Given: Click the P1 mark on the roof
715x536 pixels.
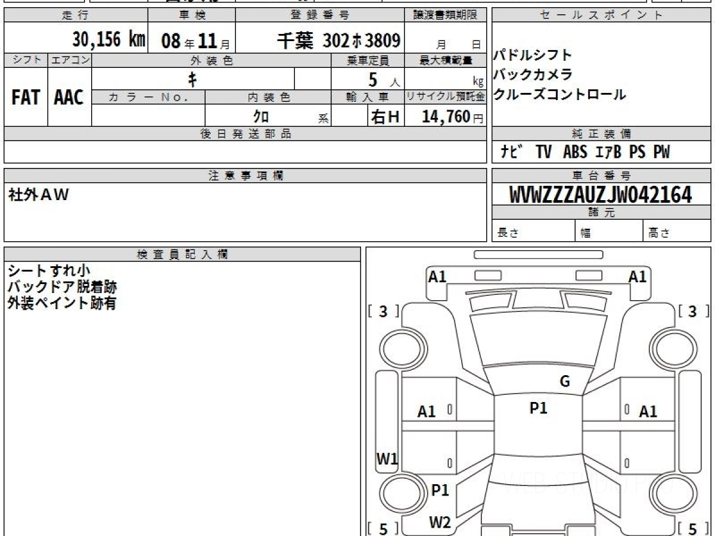Looking at the screenshot, I should 539,408.
